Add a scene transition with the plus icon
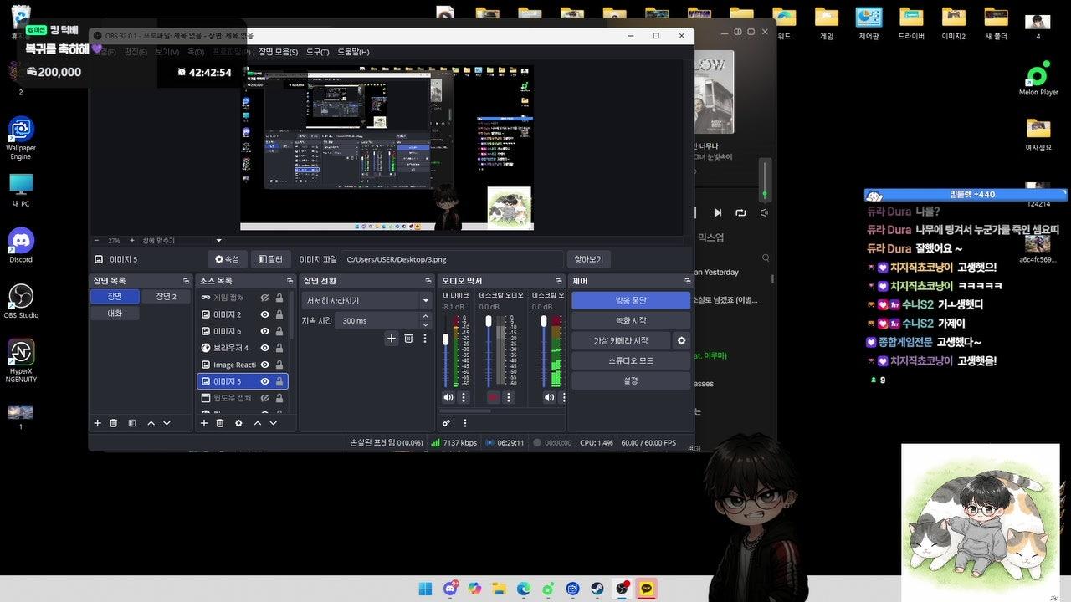Viewport: 1071px width, 602px height. pos(391,339)
